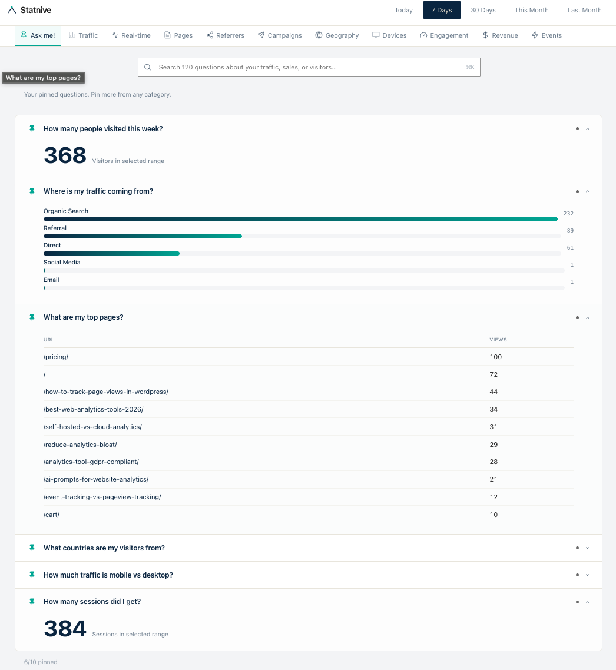Click dot icon on 'What countries' card
Viewport: 616px width, 670px height.
pos(577,548)
